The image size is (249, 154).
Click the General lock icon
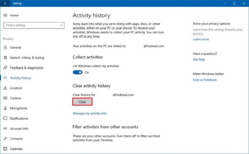(5, 48)
